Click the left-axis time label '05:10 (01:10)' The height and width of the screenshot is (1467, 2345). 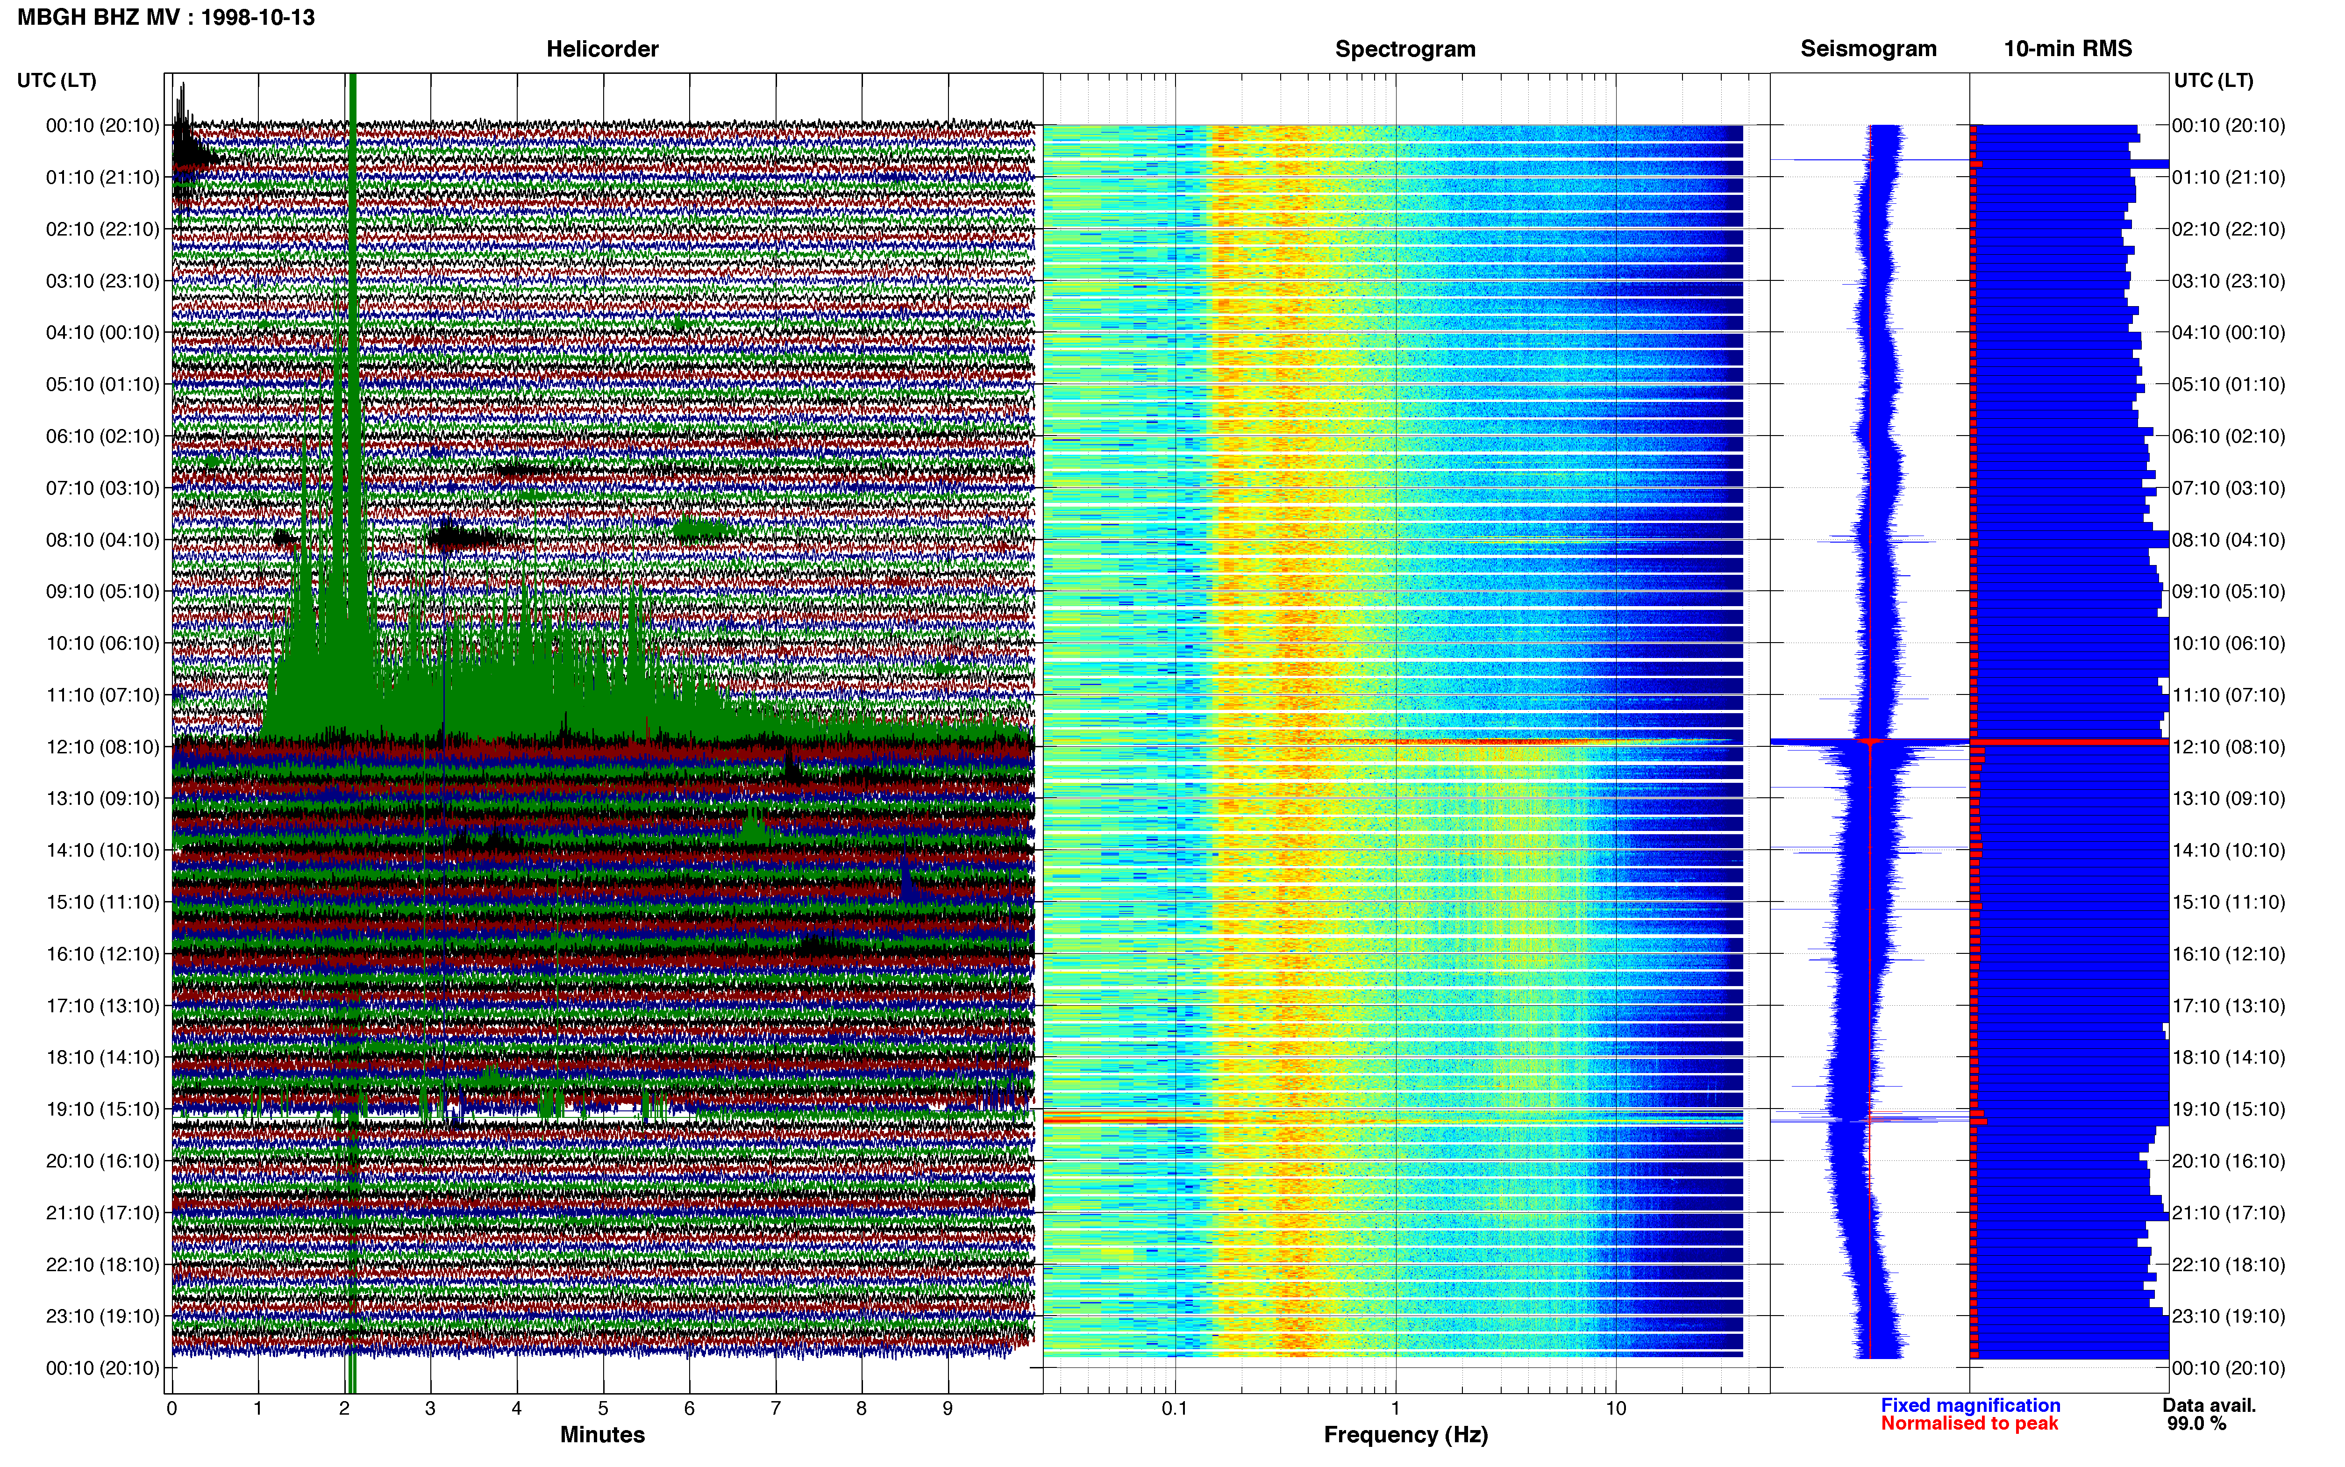click(x=103, y=384)
